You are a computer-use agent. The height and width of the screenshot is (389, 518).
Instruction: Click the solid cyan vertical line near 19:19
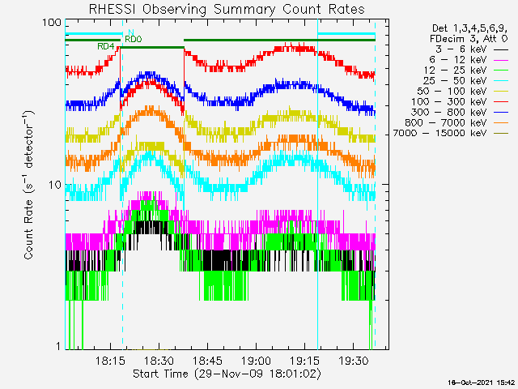pyautogui.click(x=317, y=184)
